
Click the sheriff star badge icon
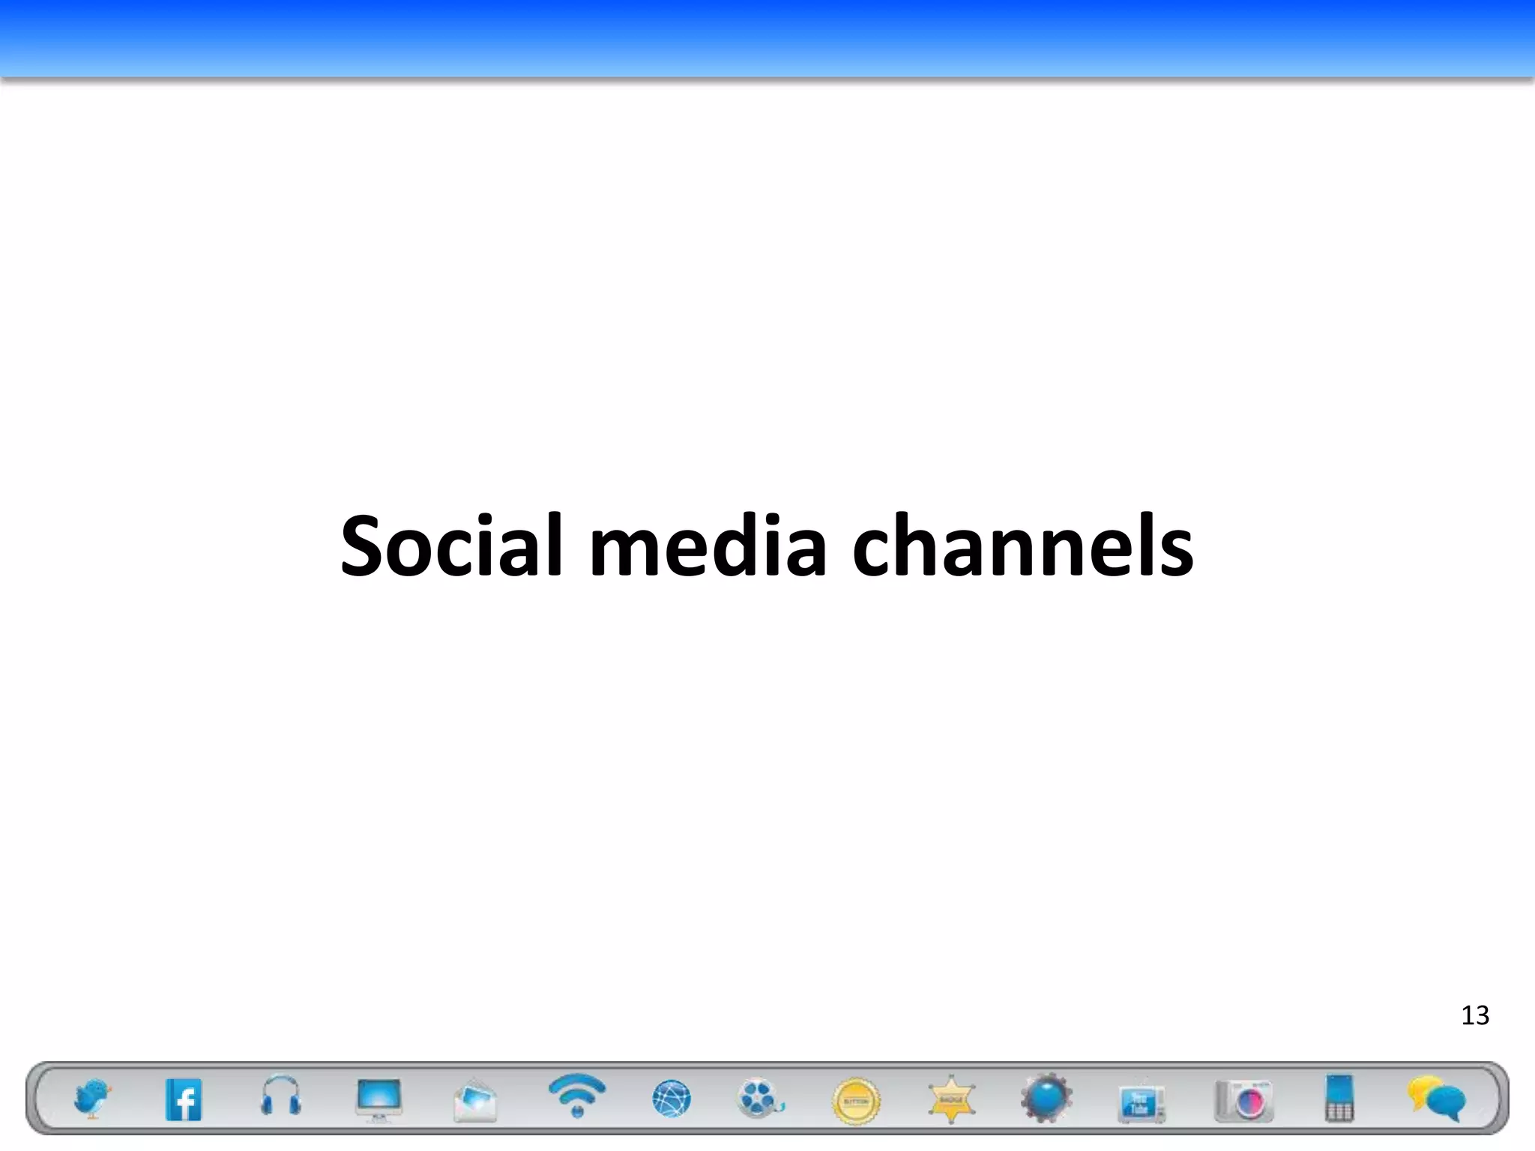coord(951,1099)
